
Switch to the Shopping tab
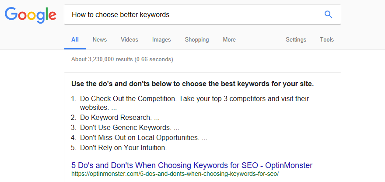coord(197,40)
